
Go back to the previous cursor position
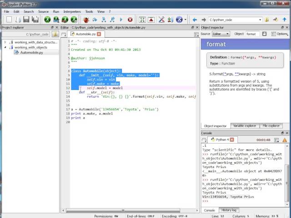pyautogui.click(x=195, y=20)
